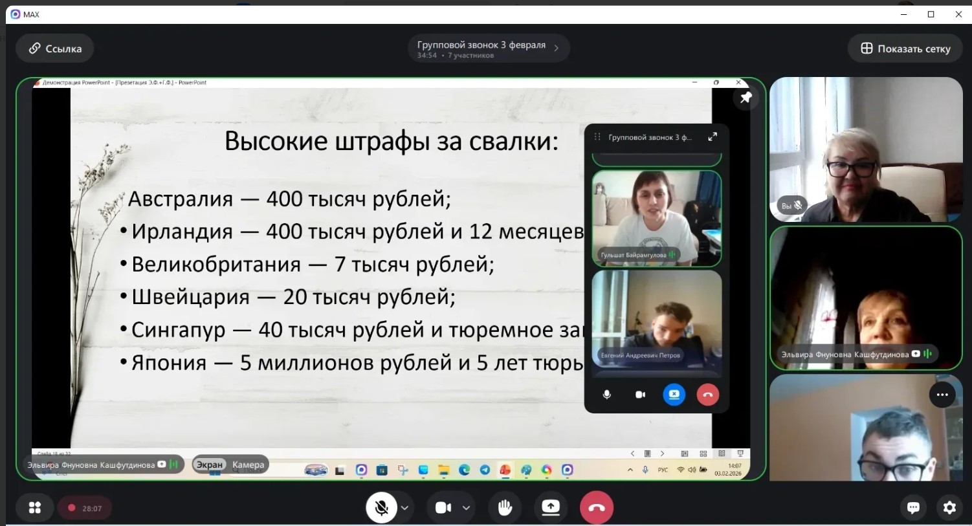Viewport: 972px width, 526px height.
Task: Open the chat panel
Action: coord(913,508)
